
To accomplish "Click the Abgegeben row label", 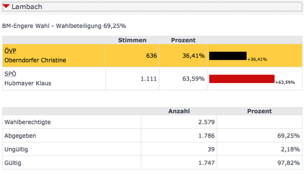I will pos(20,136).
